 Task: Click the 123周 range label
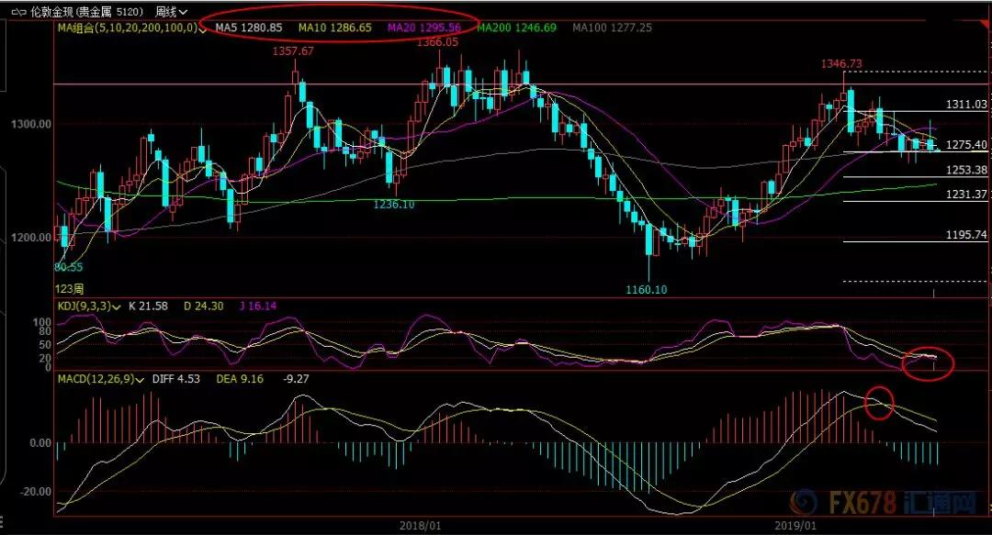coord(69,289)
